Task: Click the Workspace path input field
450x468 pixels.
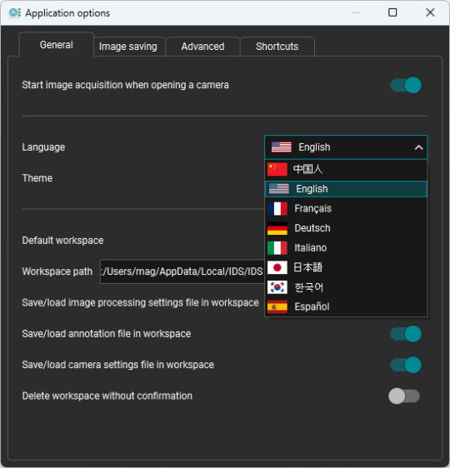Action: (x=182, y=271)
